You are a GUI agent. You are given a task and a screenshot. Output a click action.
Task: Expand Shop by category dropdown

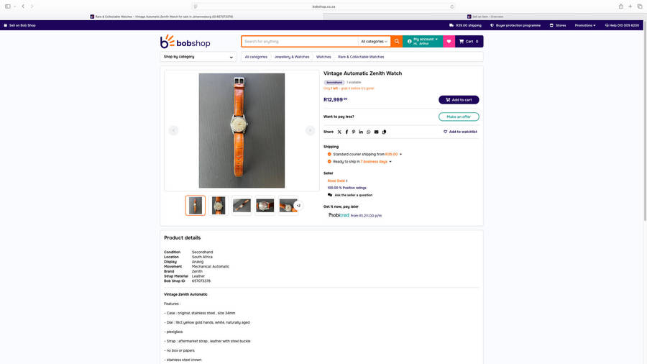[x=198, y=57]
